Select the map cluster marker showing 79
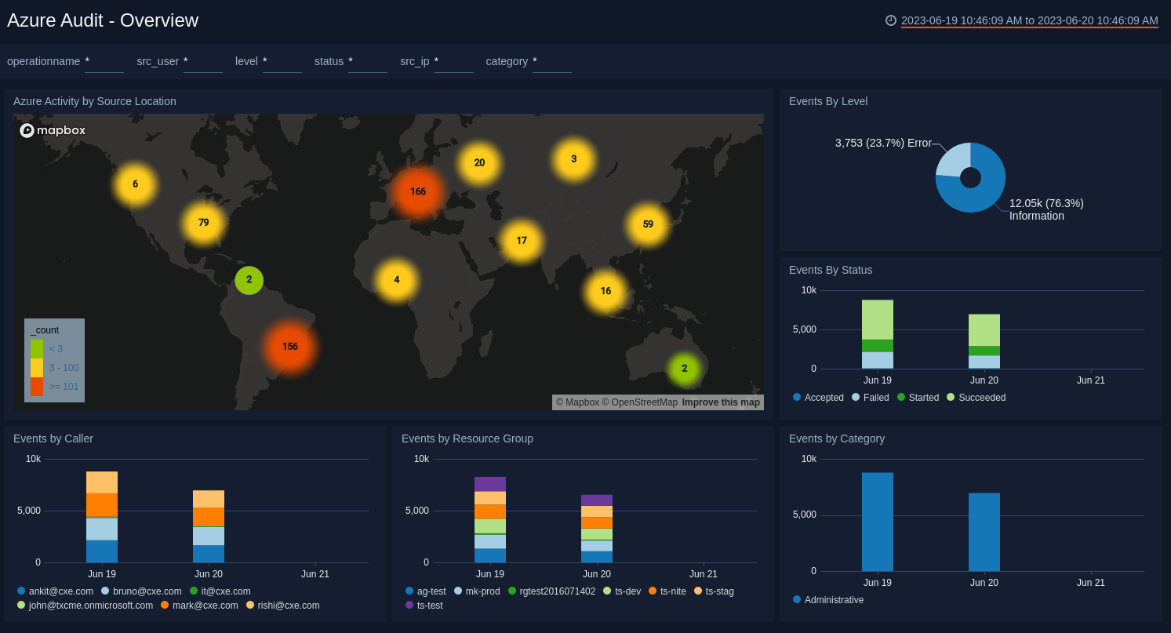The height and width of the screenshot is (633, 1171). [x=204, y=223]
